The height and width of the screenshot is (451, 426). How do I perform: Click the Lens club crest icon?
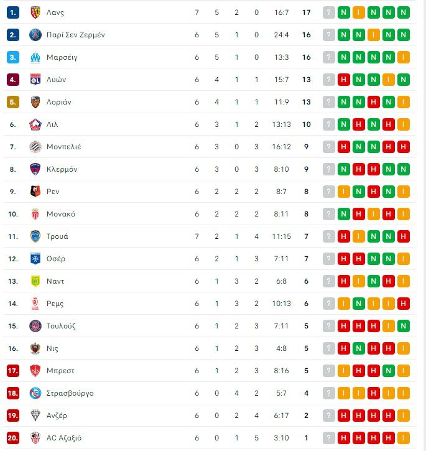pos(35,12)
